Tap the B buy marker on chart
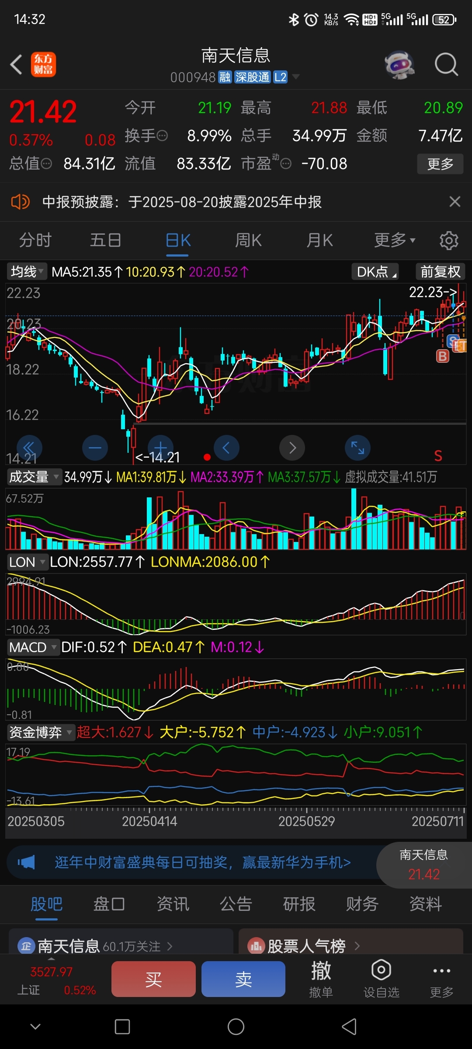Screen dimensions: 472x1049 click(x=443, y=356)
